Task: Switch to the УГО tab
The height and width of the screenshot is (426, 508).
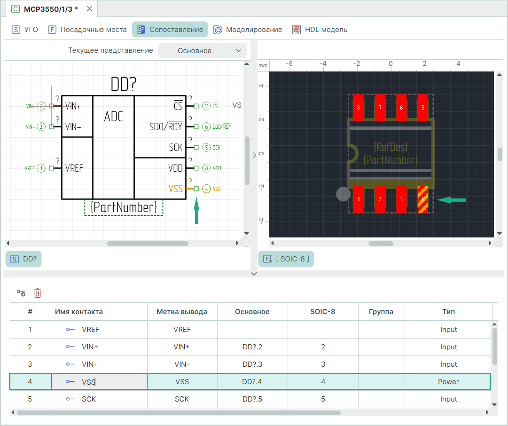Action: [25, 30]
